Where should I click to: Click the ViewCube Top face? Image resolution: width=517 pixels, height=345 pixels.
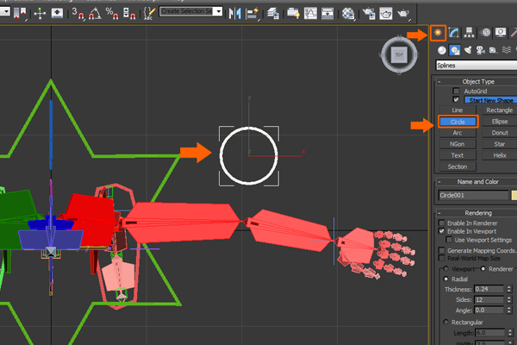pyautogui.click(x=399, y=55)
